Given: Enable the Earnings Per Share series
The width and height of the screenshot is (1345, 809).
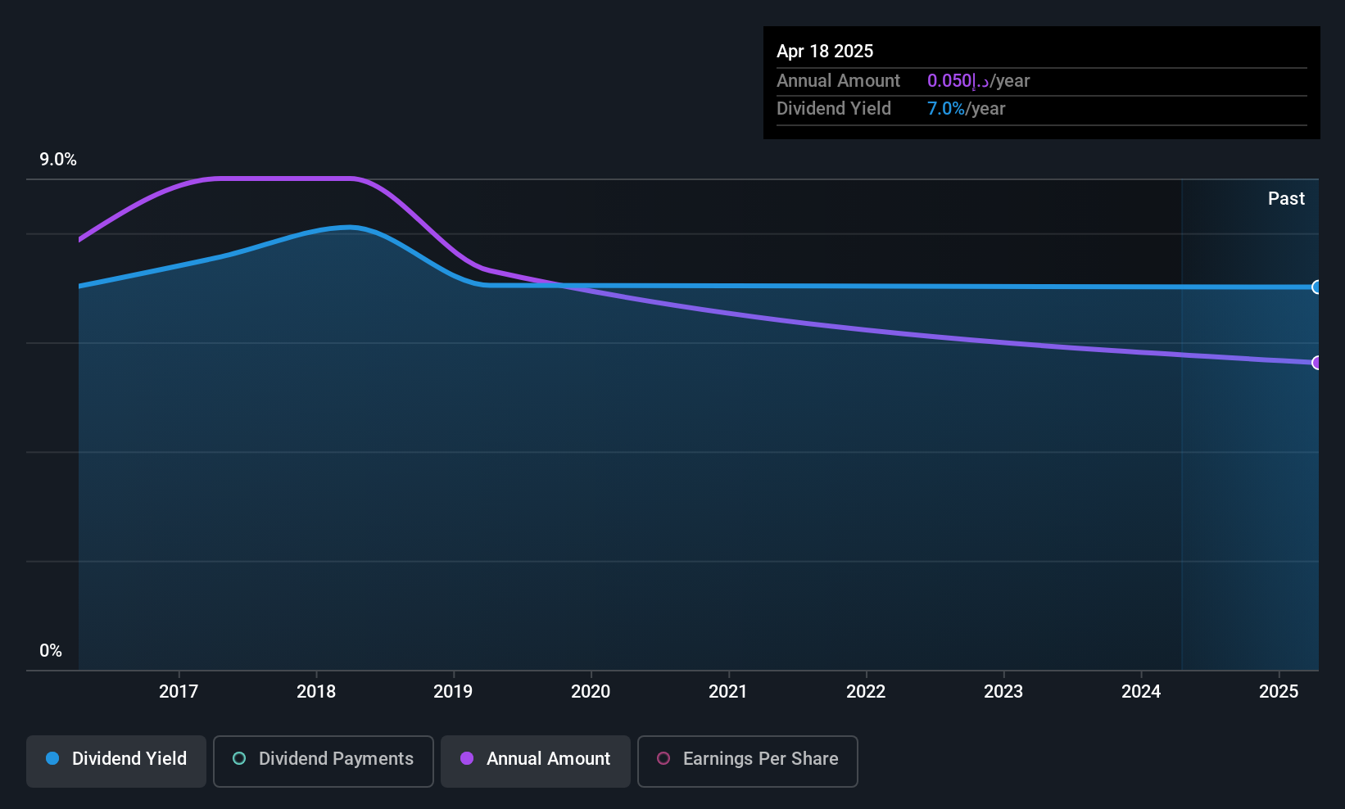Looking at the screenshot, I should 748,761.
